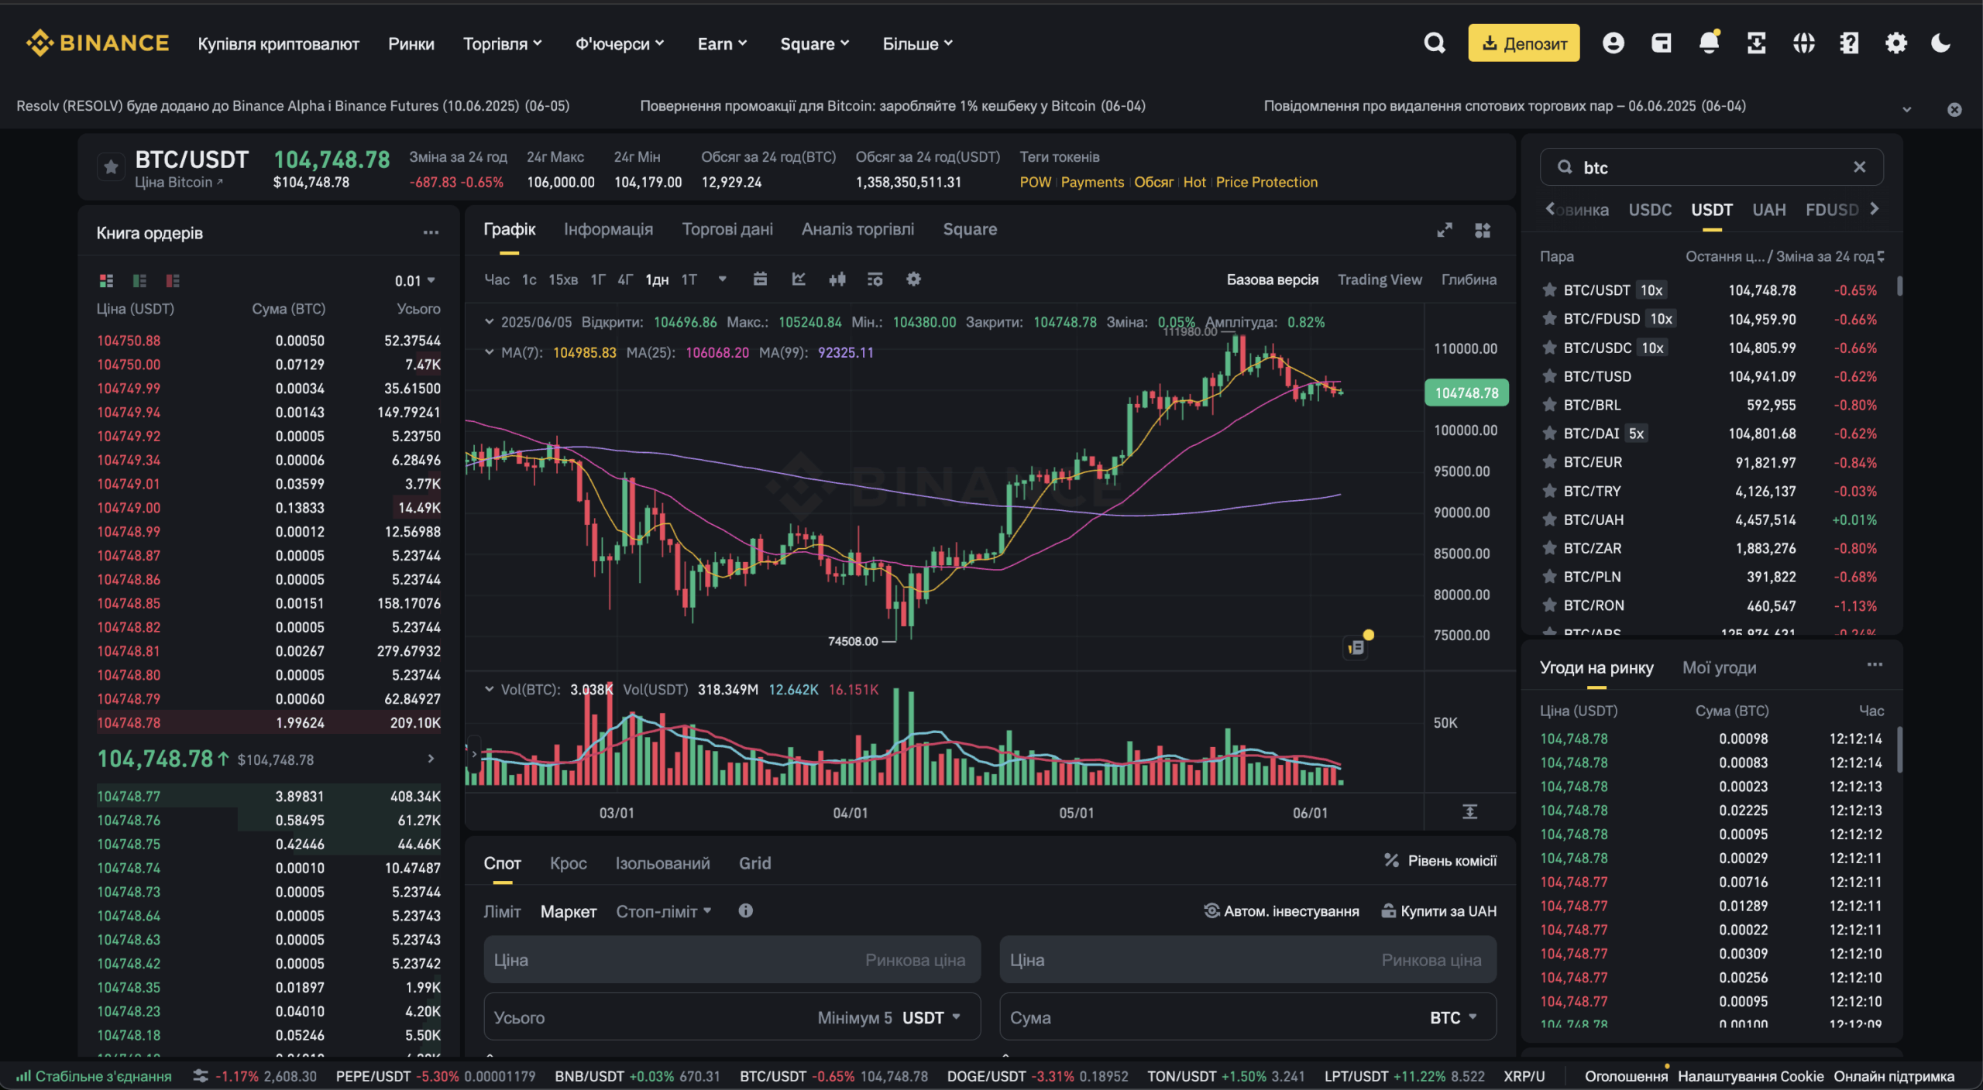Switch to the Торгові дані tab

(727, 229)
